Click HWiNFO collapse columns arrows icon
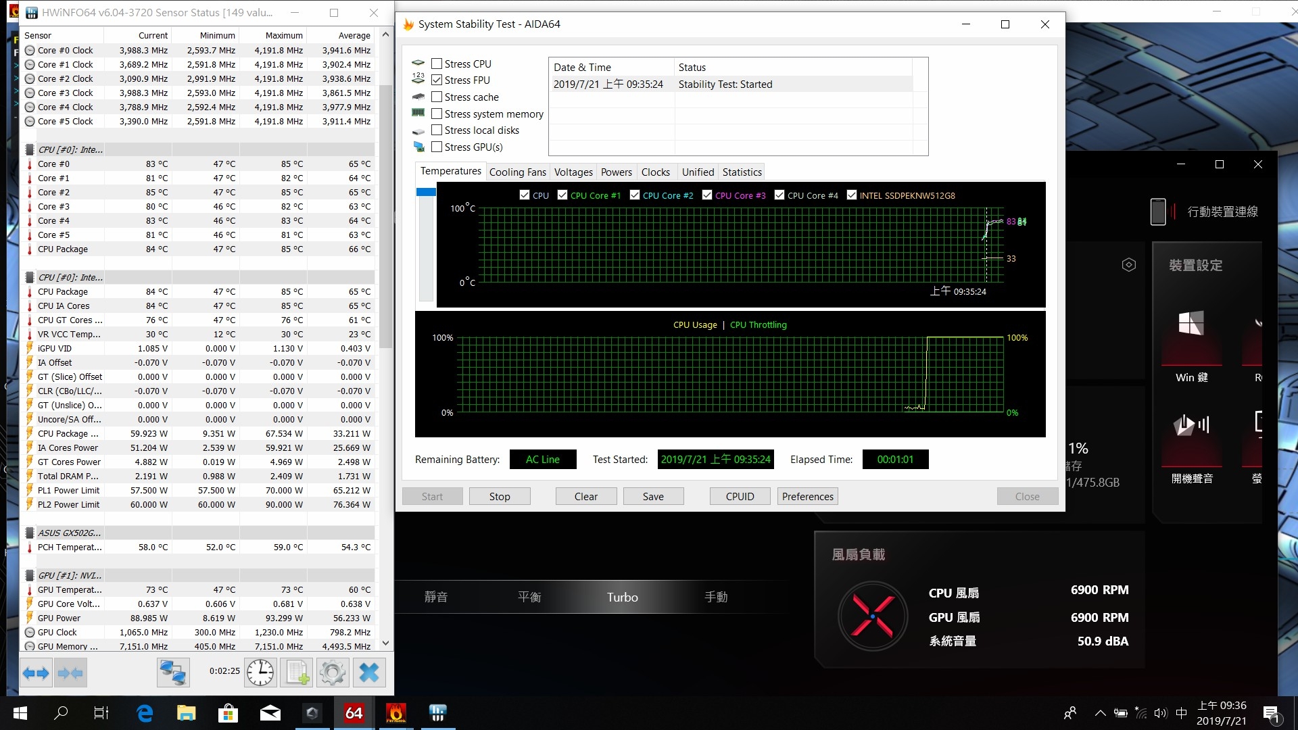This screenshot has height=730, width=1298. [x=70, y=673]
